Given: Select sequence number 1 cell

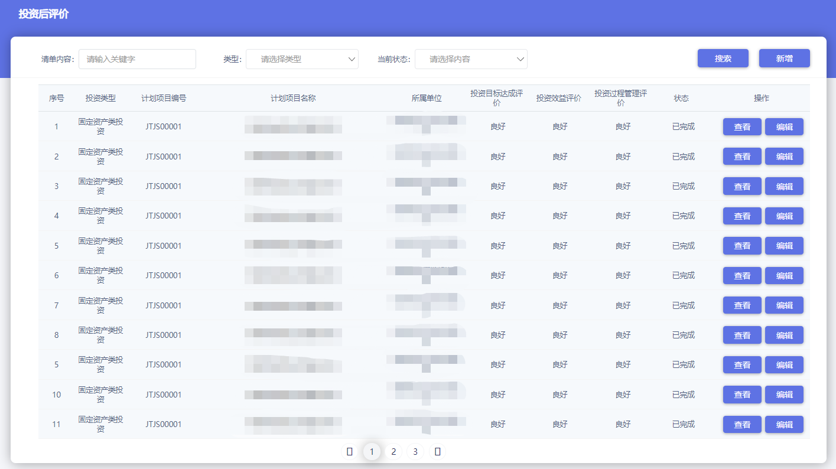Looking at the screenshot, I should [x=57, y=126].
